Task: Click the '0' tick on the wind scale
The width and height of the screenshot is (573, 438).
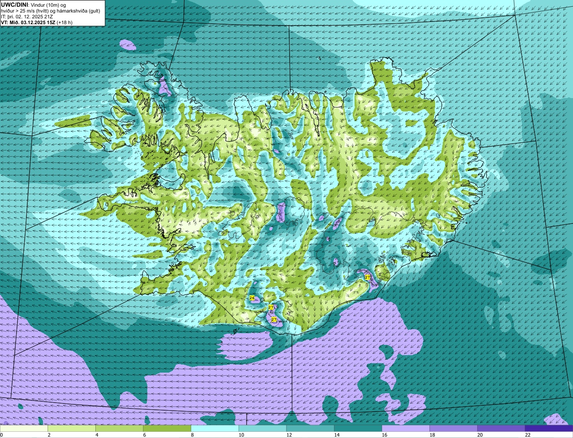Action: (x=1, y=435)
